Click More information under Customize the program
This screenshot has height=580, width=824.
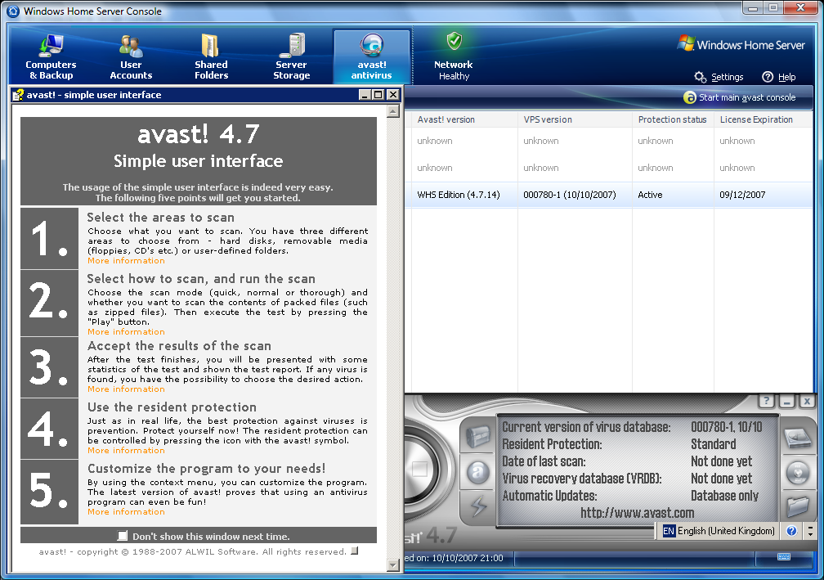[x=126, y=511]
